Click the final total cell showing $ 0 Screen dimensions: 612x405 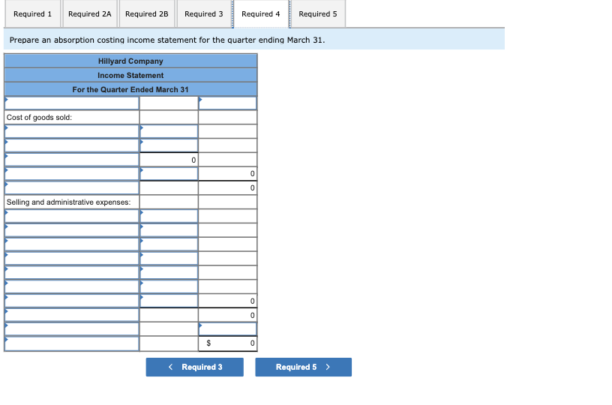pyautogui.click(x=227, y=343)
